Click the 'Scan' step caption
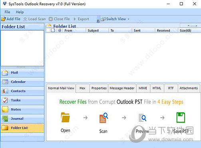Image resolution: width=201 pixels, height=148 pixels. 103,131
